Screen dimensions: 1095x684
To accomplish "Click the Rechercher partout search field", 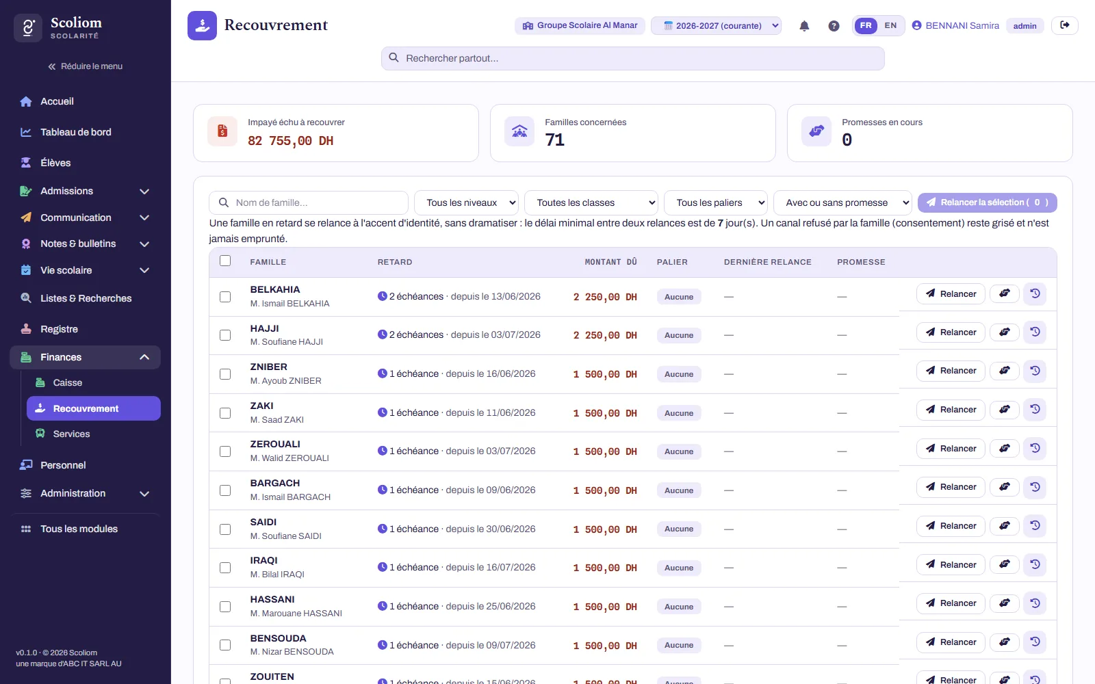I will 633,58.
